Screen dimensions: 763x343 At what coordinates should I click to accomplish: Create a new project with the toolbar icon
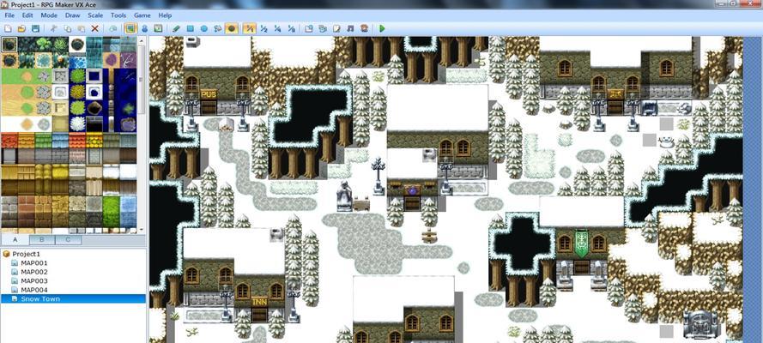[x=8, y=28]
